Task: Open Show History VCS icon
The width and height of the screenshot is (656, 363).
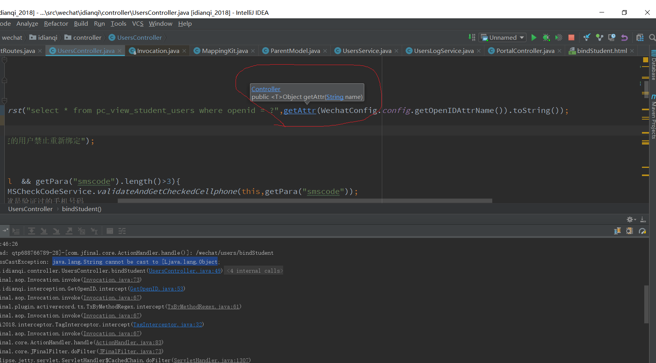Action: 612,37
